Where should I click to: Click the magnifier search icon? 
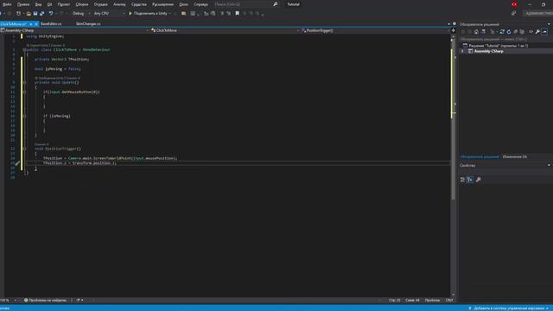tap(275, 4)
